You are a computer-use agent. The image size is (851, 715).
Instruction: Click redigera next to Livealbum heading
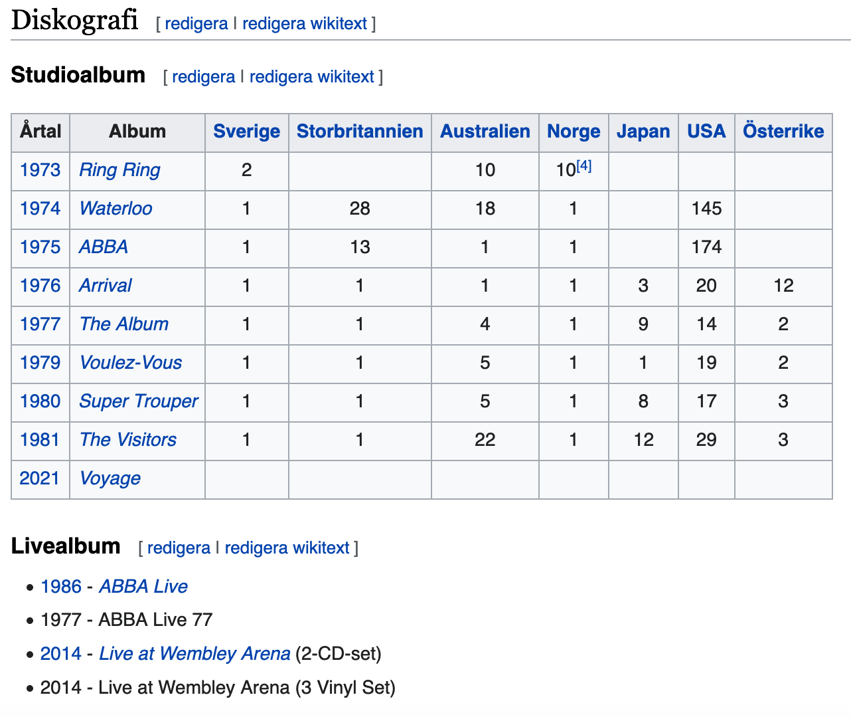click(179, 548)
